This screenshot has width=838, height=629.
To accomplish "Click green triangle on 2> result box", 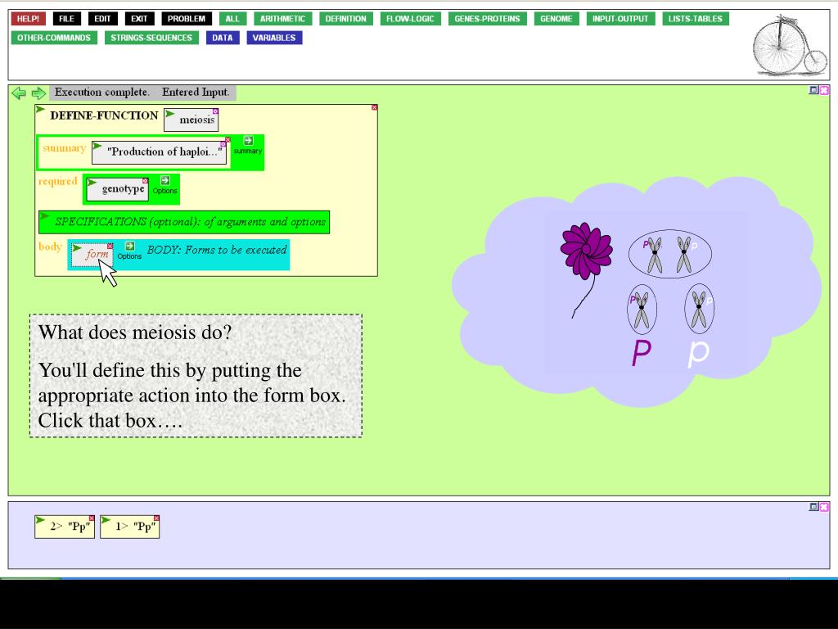I will [40, 520].
